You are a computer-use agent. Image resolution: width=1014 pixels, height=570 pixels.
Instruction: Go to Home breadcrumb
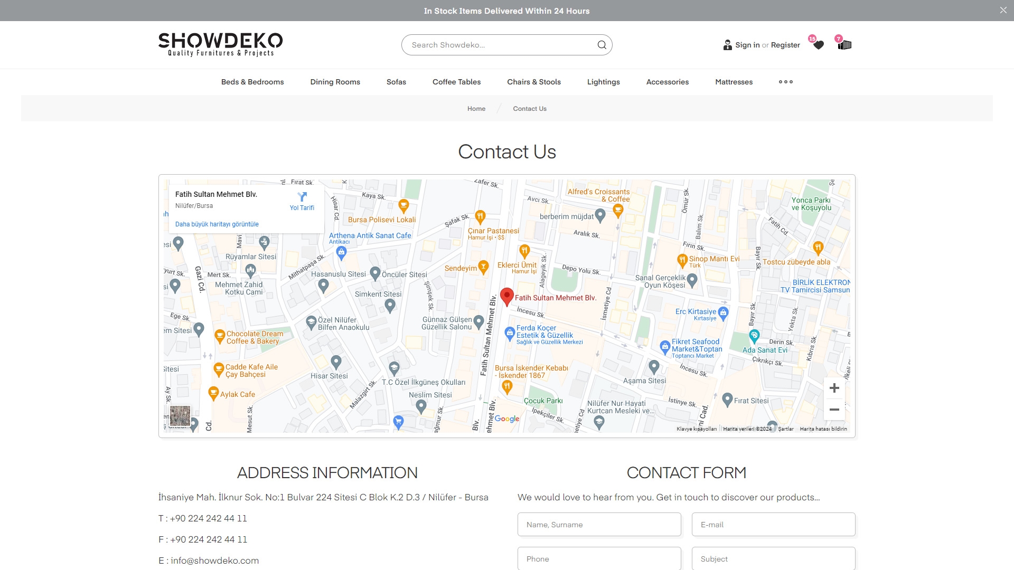coord(476,109)
